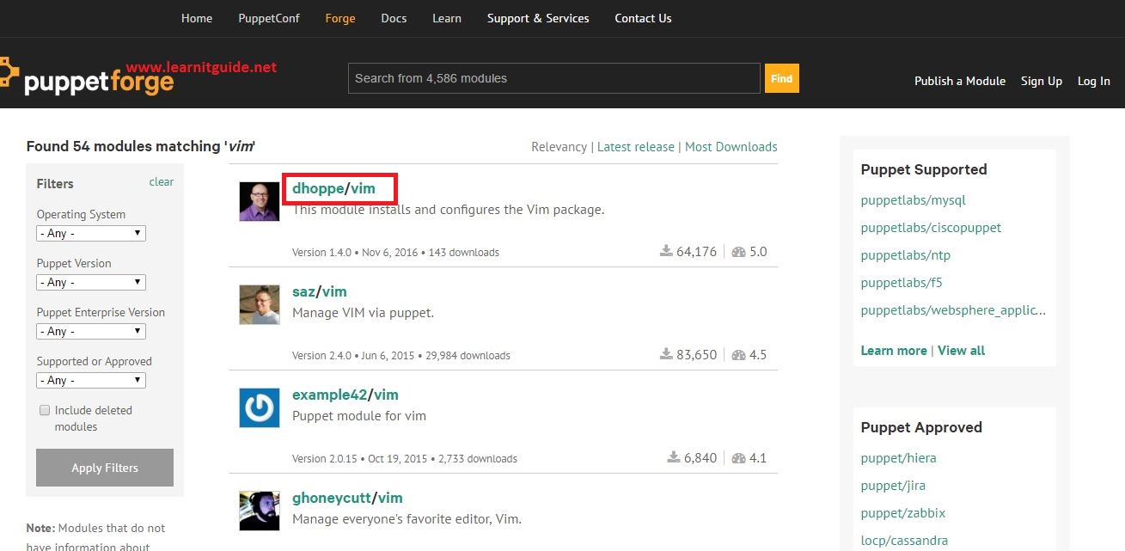The width and height of the screenshot is (1125, 551).
Task: Open the Puppet Version dropdown
Action: coord(90,282)
